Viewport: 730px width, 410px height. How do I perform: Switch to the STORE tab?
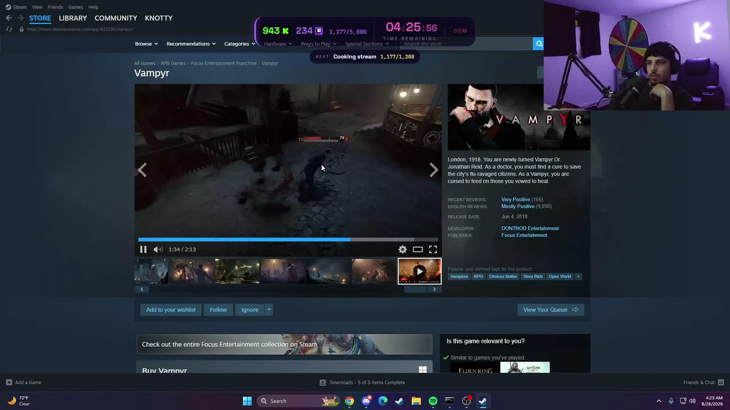40,18
